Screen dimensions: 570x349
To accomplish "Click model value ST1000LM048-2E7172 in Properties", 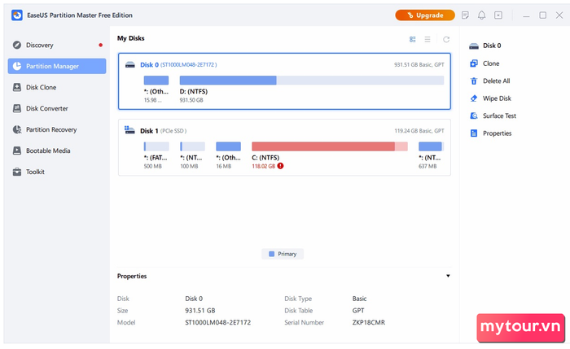I will 217,322.
